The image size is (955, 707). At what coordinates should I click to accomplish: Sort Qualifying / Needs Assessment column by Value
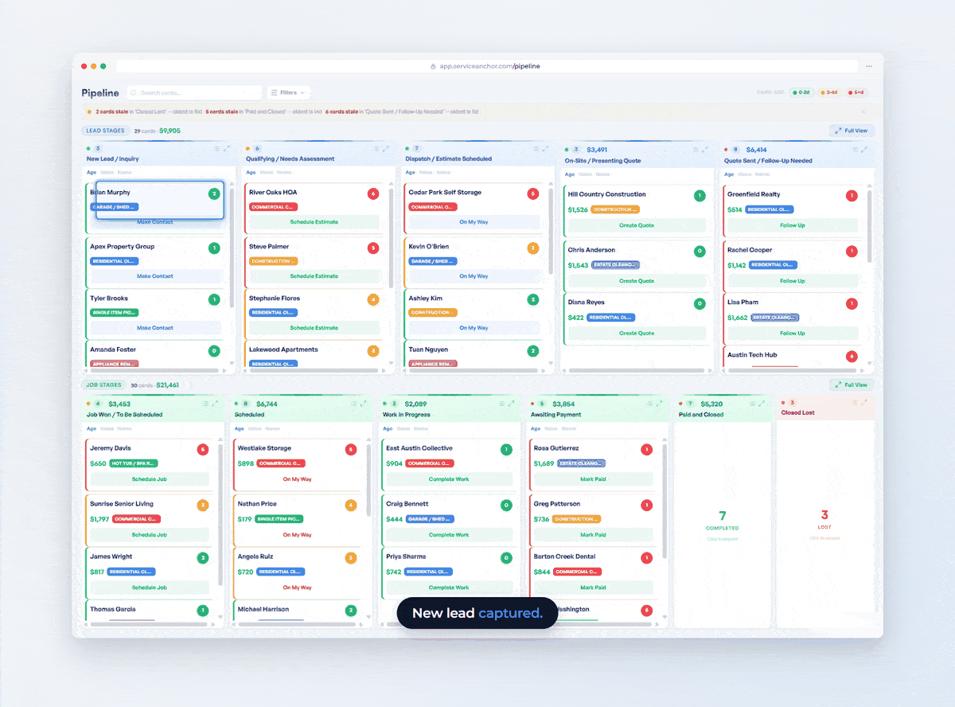267,172
